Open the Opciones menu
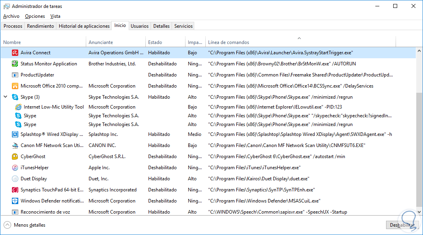This screenshot has height=235, width=423. [x=35, y=16]
